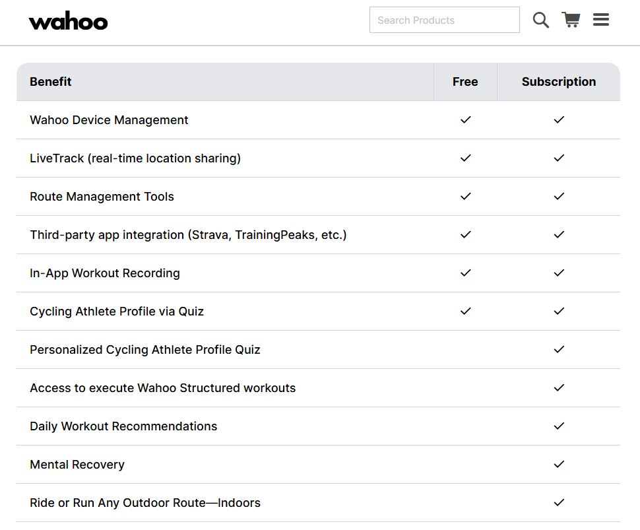
Task: Click Subscription checkmark for LiveTrack
Action: [560, 158]
